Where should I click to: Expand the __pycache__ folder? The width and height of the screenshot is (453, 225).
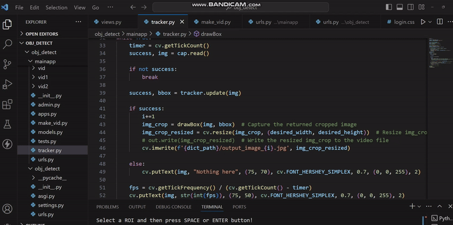click(53, 178)
